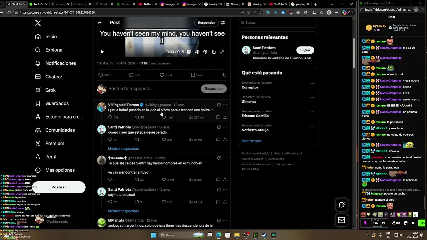Click the Postear button
Viewport: 427px width, 240px height.
[59, 187]
